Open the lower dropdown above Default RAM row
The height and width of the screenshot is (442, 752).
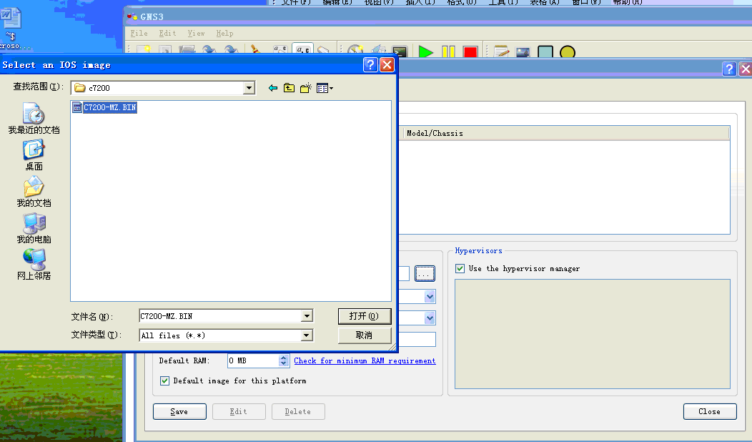tap(430, 318)
